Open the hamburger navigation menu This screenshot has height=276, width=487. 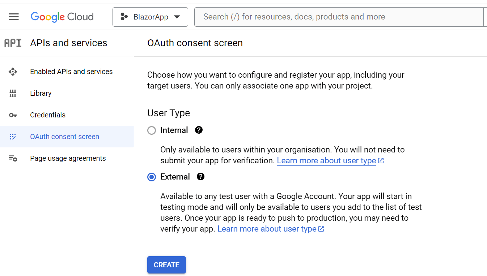[14, 17]
